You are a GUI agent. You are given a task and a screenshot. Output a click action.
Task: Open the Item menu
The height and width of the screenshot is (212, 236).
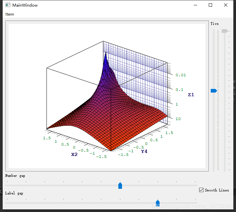[10, 14]
